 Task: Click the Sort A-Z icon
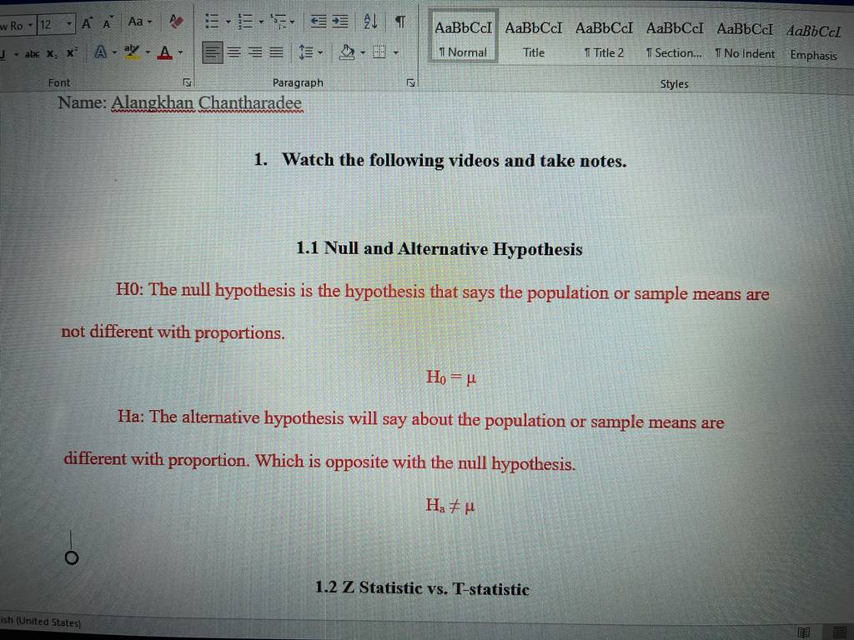(x=370, y=22)
